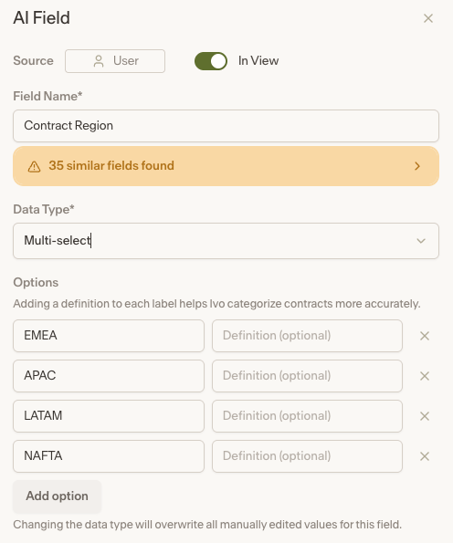Image resolution: width=453 pixels, height=543 pixels.
Task: Click the user icon in Source
Action: [x=99, y=61]
